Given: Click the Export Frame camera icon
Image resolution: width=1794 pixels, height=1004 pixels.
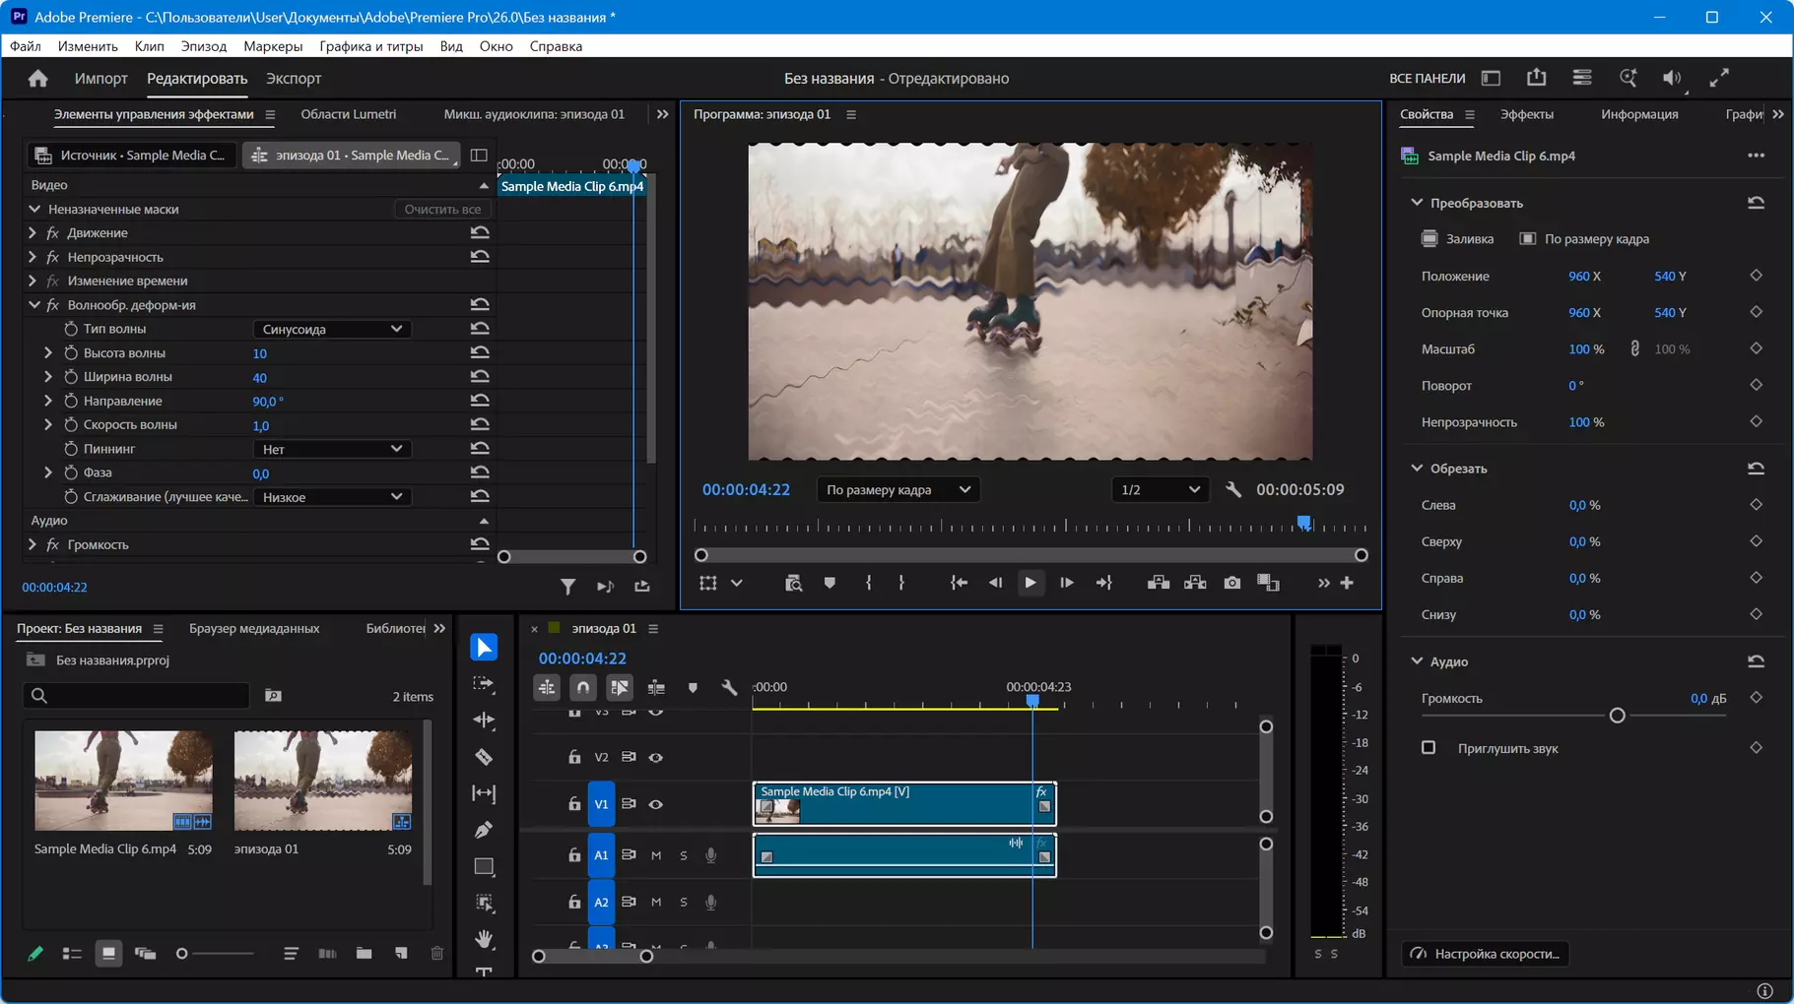Looking at the screenshot, I should coord(1232,583).
